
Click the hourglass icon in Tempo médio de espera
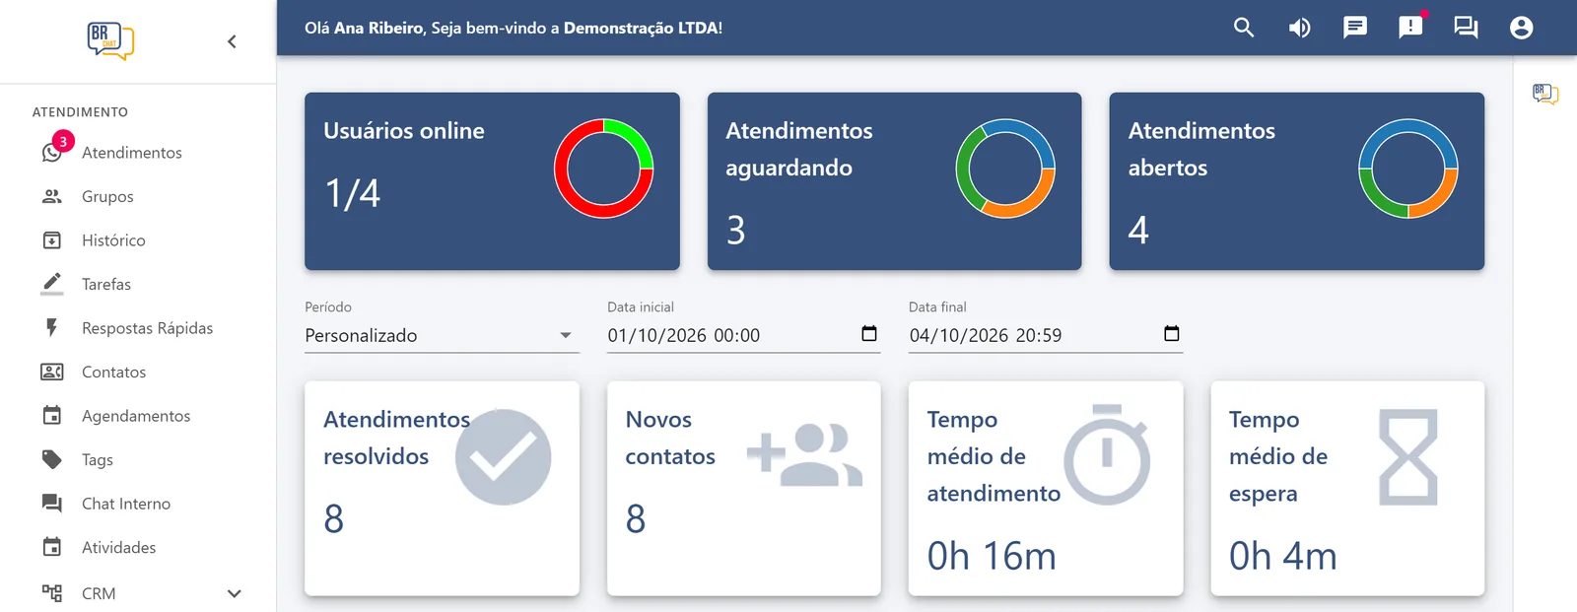pyautogui.click(x=1408, y=457)
